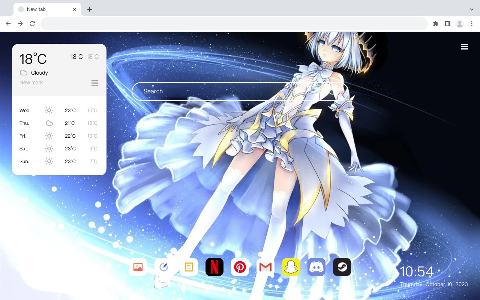Click the Thursday, October 10, 2023 date
The image size is (480, 300).
(434, 284)
